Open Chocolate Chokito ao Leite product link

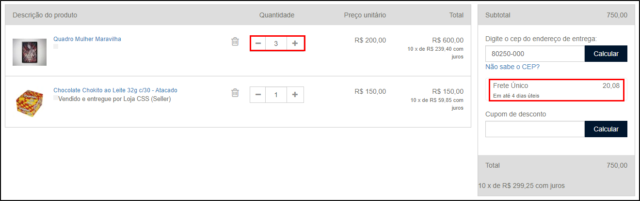[x=115, y=90]
